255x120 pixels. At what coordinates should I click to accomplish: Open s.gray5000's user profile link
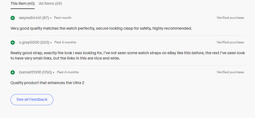click(29, 42)
